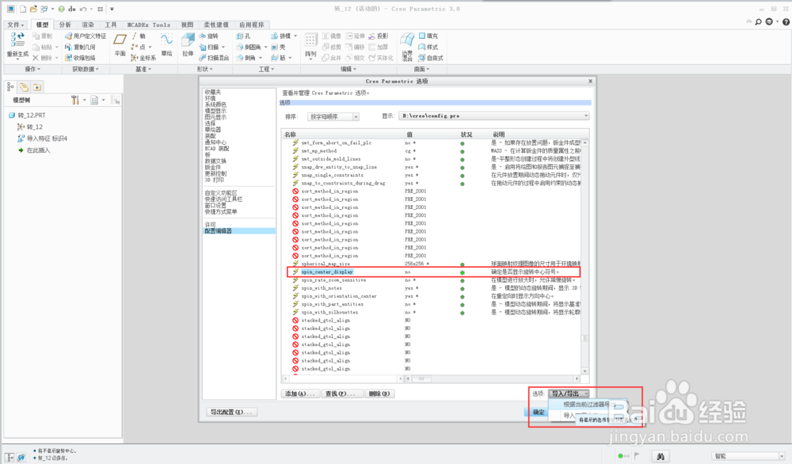Select 系统颜色 system colors category
792x464 pixels.
(215, 105)
